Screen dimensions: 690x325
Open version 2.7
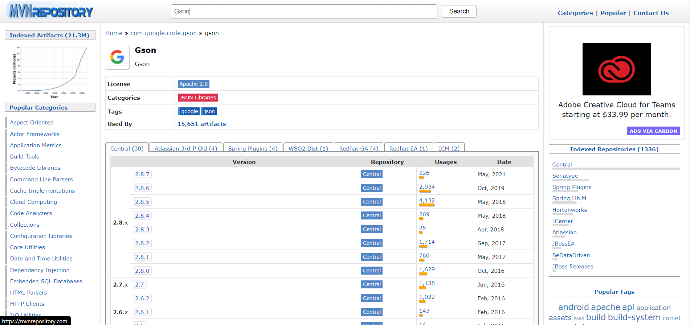pyautogui.click(x=139, y=284)
